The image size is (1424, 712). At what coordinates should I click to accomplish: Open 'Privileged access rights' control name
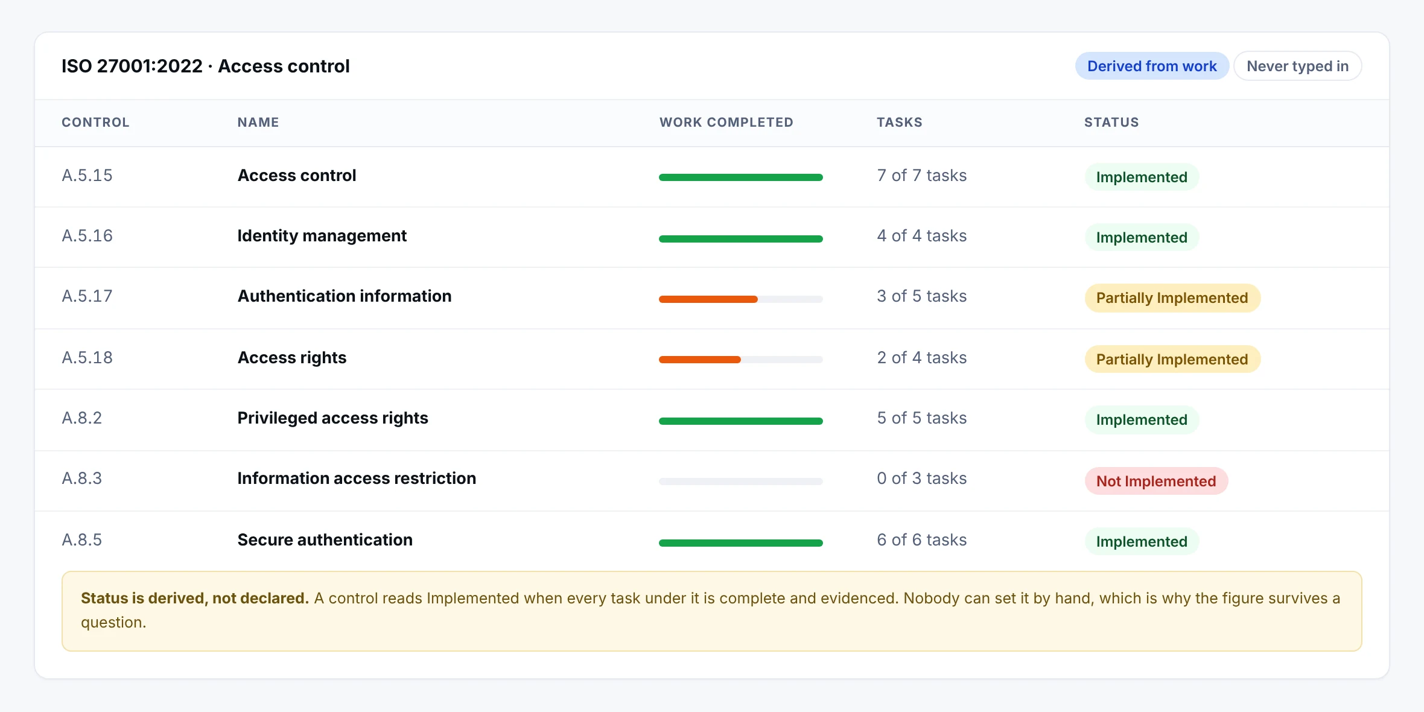pos(332,418)
